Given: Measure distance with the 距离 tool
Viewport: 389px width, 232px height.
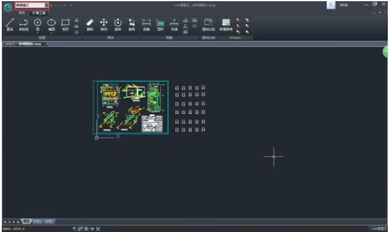Looking at the screenshot, I should tap(146, 24).
